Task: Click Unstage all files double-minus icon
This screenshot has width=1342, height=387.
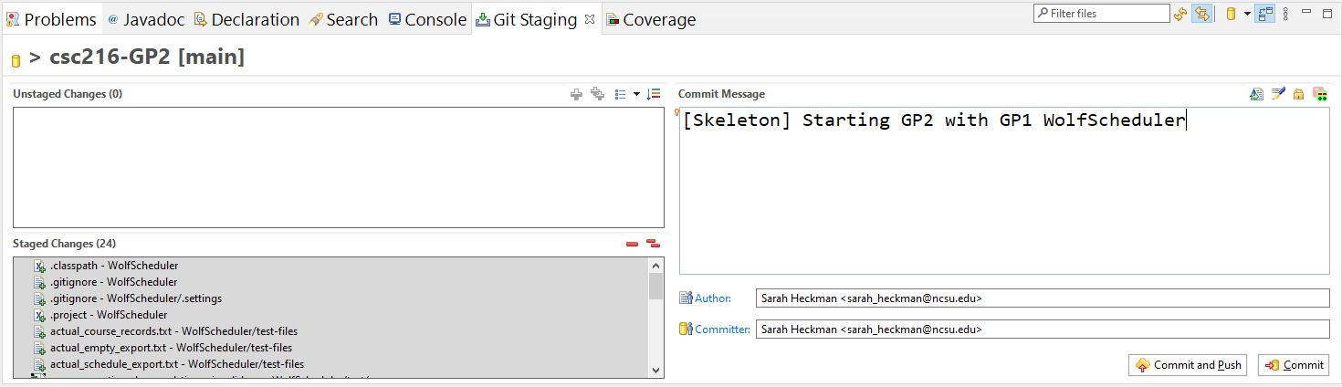Action: pyautogui.click(x=653, y=244)
